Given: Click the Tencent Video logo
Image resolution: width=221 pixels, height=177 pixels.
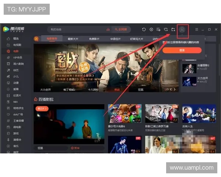Looking at the screenshot, I should (14, 29).
